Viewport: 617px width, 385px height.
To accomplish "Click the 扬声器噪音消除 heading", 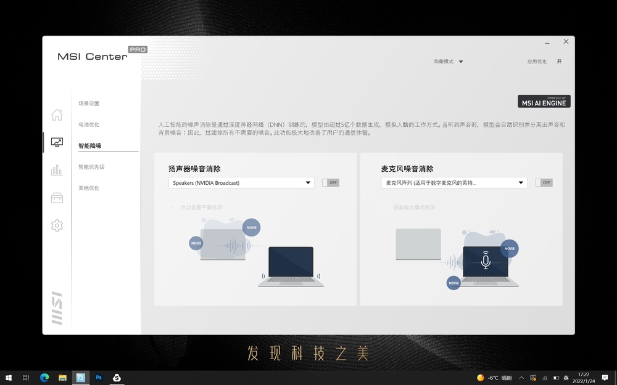I will (194, 169).
